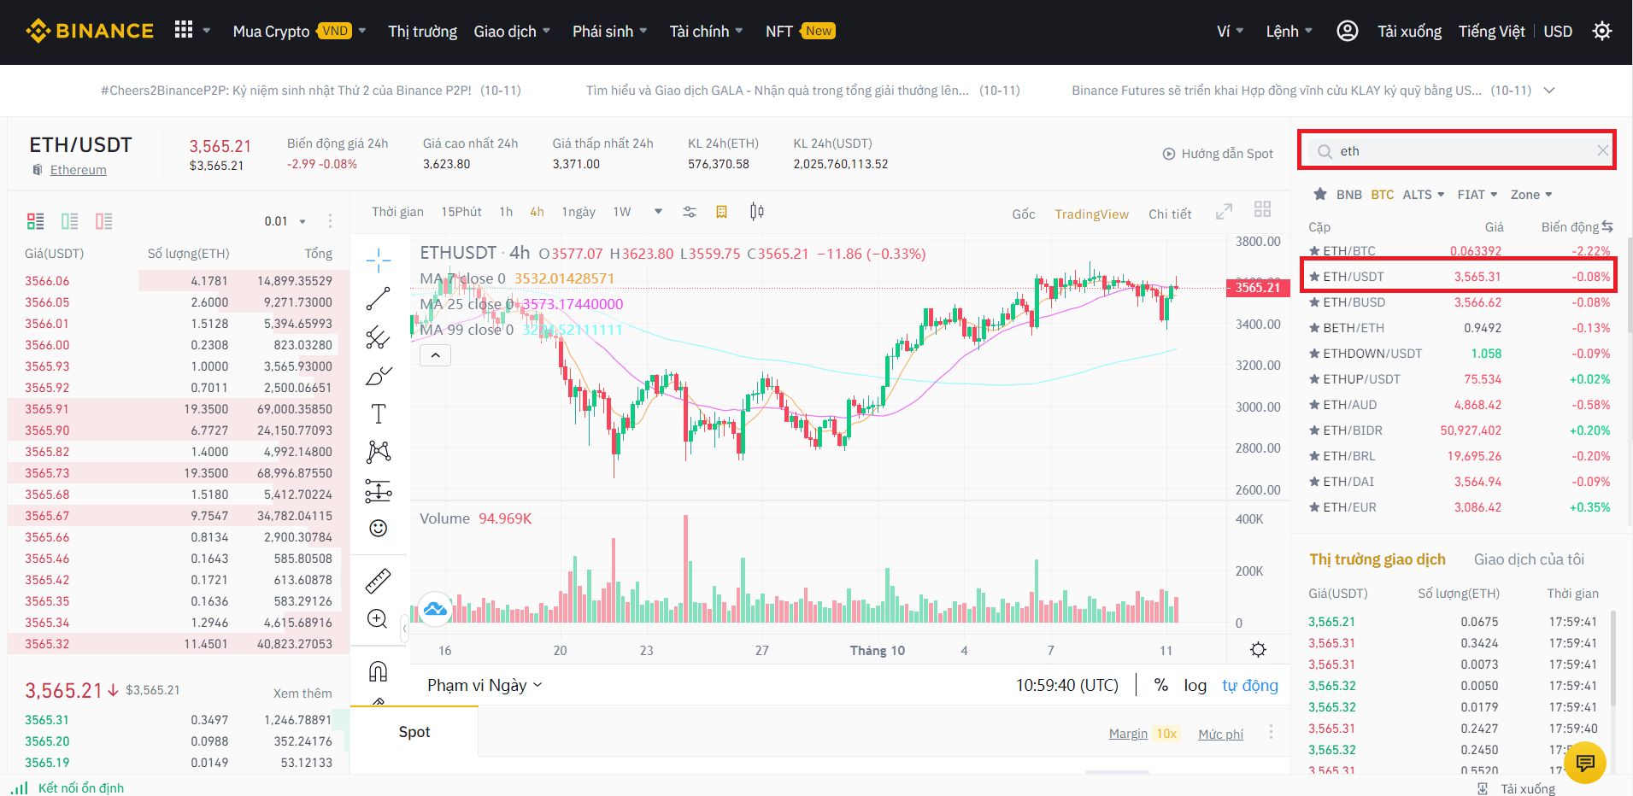Toggle log scale on chart
Viewport: 1633px width, 796px height.
(1195, 685)
